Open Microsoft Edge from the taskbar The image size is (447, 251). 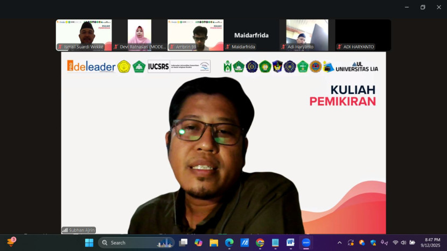click(x=229, y=242)
